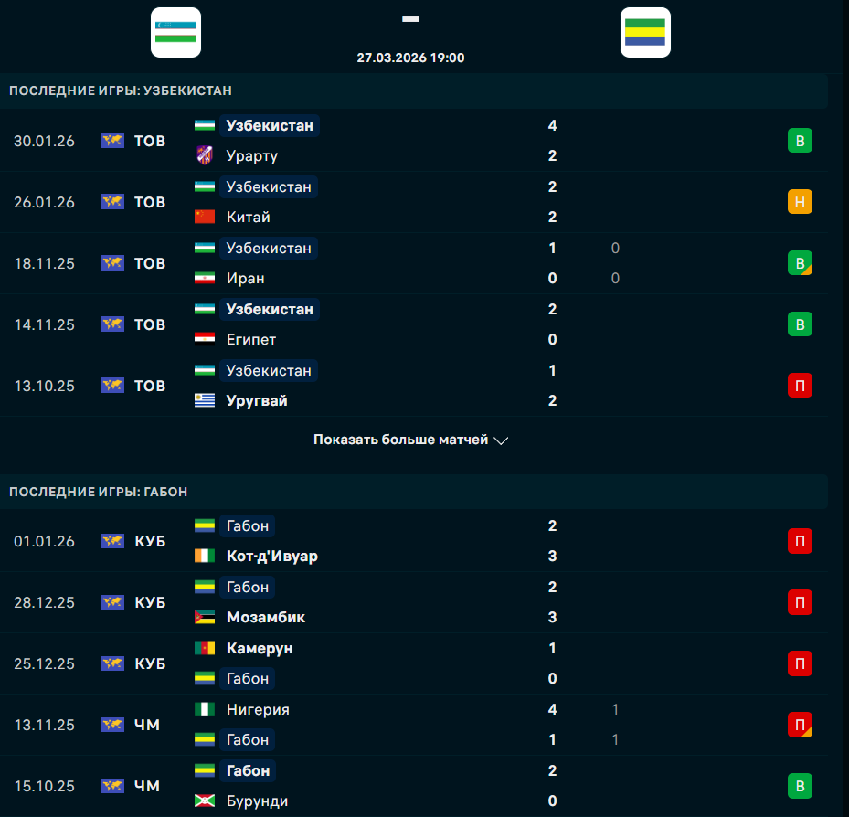
Task: Click the 'Последние игры: Габон' section header
Action: point(99,492)
